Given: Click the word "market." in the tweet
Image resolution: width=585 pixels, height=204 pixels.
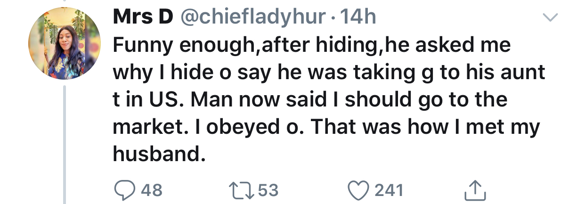Looking at the screenshot, I should tap(149, 128).
